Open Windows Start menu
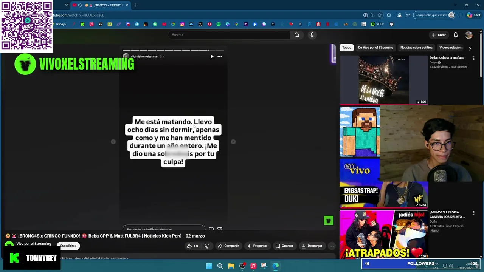The height and width of the screenshot is (272, 484). point(209,266)
